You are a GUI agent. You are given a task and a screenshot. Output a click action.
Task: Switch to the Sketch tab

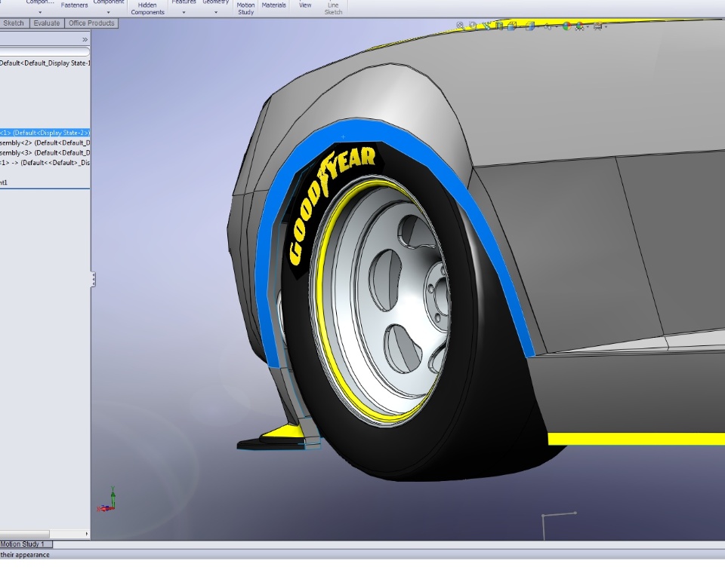(14, 23)
